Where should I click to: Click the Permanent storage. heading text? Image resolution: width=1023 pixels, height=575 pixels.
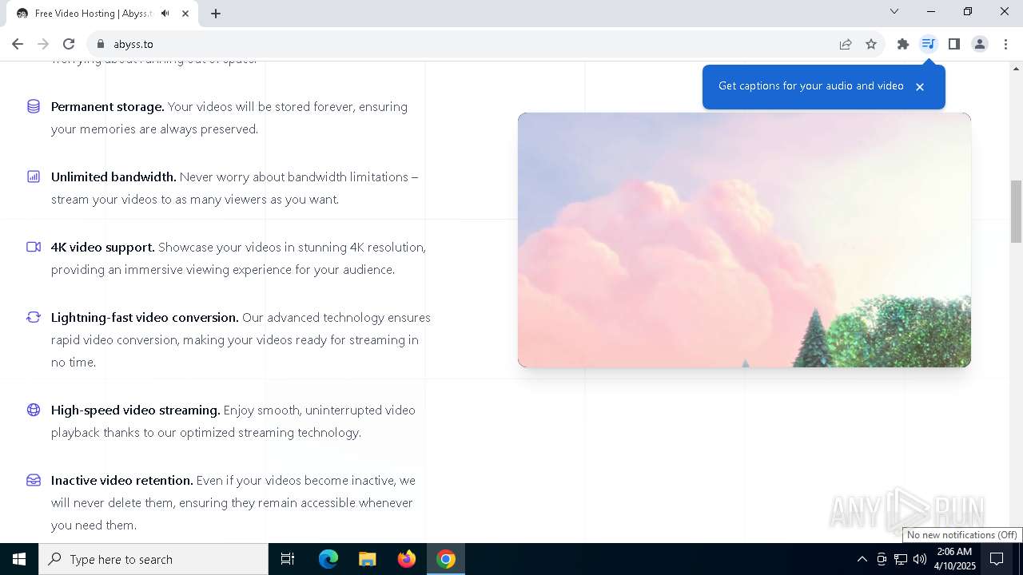[108, 106]
